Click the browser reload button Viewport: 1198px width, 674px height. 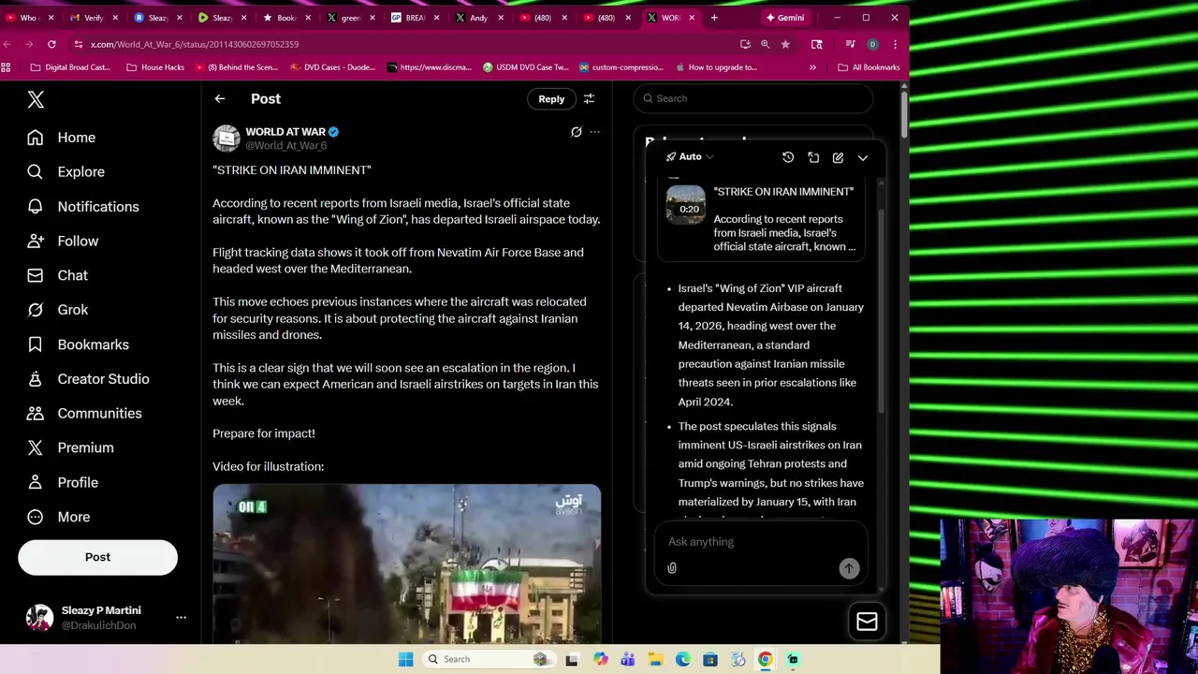[x=51, y=44]
